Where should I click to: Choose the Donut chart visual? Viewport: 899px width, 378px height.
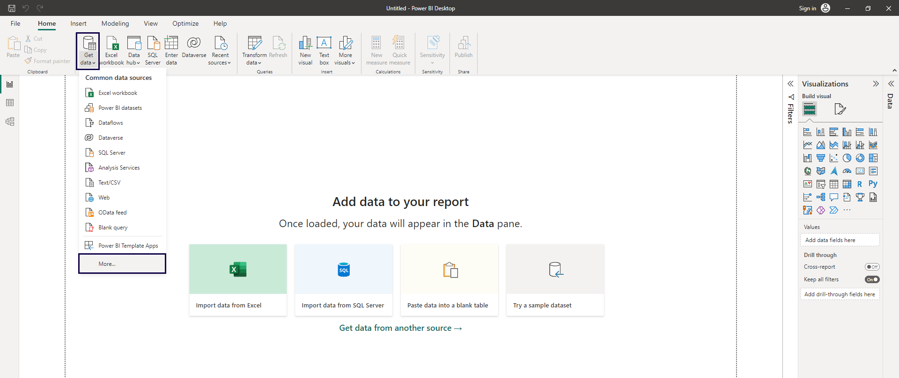click(x=860, y=158)
